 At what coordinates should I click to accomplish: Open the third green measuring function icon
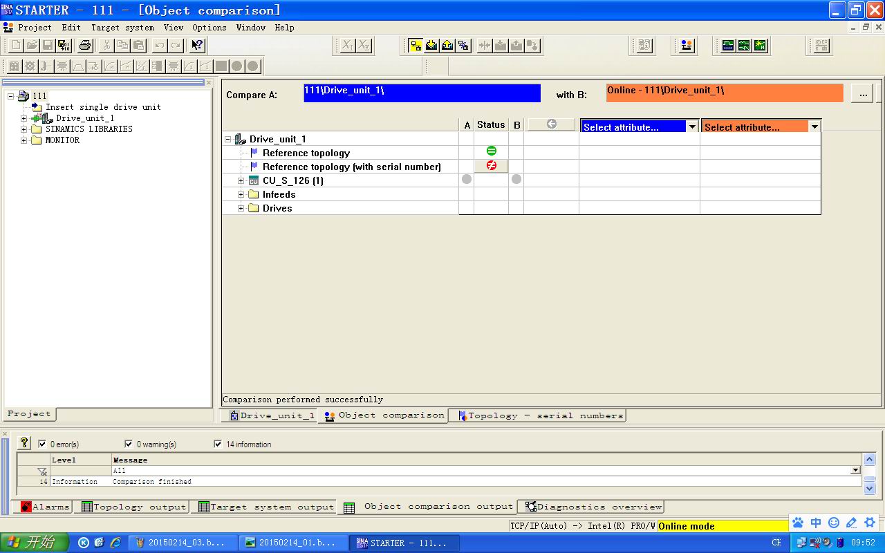(761, 46)
